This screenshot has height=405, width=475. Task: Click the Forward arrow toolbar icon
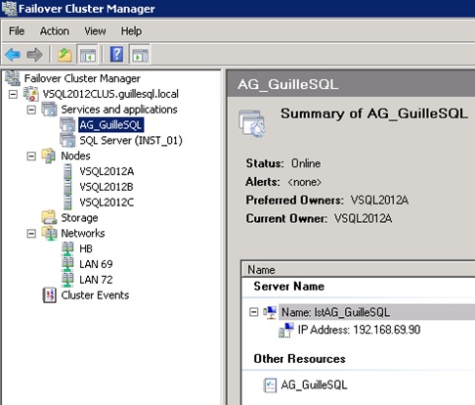point(34,55)
